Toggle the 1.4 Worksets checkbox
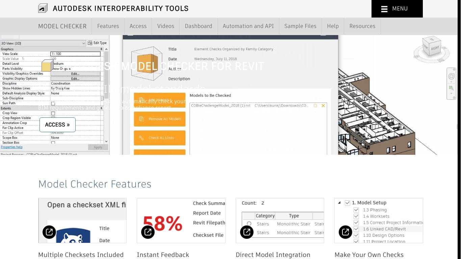Screen dimensions: 461x259 pyautogui.click(x=356, y=216)
